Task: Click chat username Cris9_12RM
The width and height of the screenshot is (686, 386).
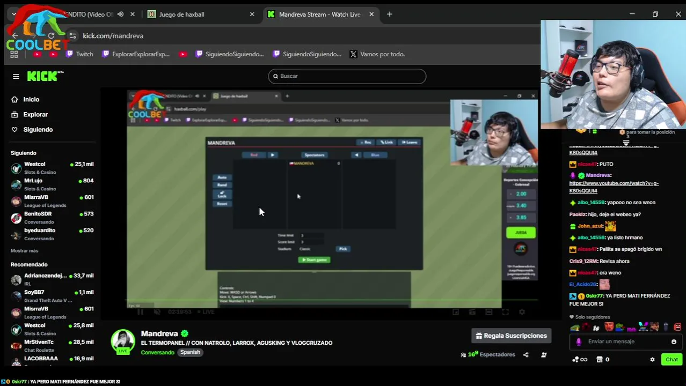Action: (583, 261)
